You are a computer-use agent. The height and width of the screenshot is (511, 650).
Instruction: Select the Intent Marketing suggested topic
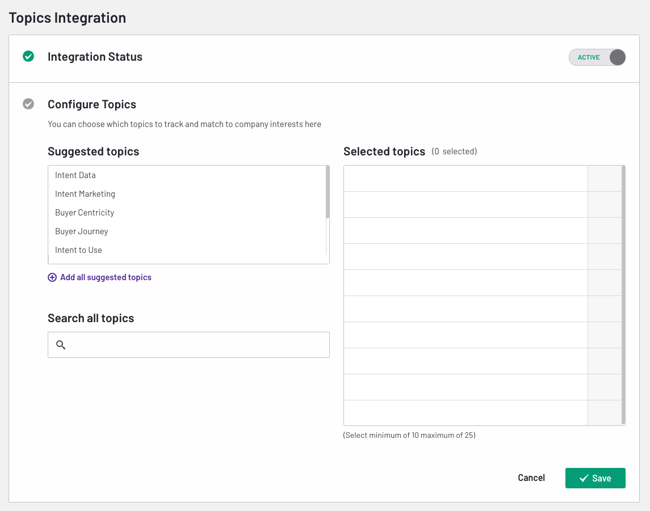point(85,194)
